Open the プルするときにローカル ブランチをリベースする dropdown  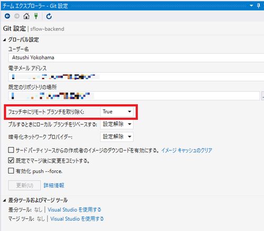[x=117, y=124]
